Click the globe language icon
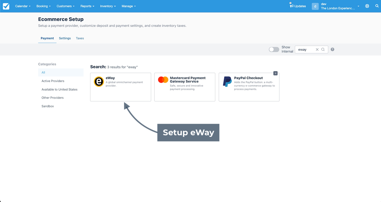 click(367, 6)
